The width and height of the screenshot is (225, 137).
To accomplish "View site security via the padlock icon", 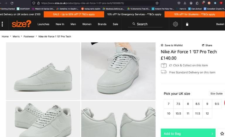I will pyautogui.click(x=38, y=3).
